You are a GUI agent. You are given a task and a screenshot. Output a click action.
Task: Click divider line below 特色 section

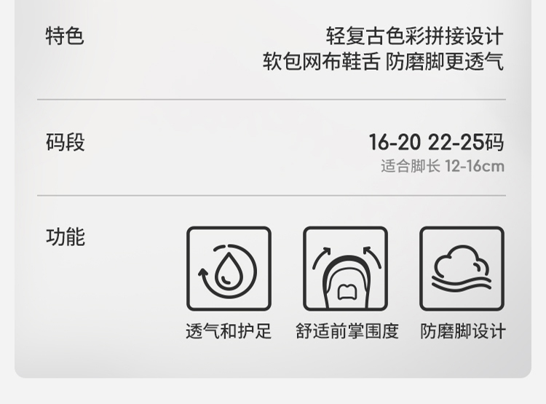[272, 100]
